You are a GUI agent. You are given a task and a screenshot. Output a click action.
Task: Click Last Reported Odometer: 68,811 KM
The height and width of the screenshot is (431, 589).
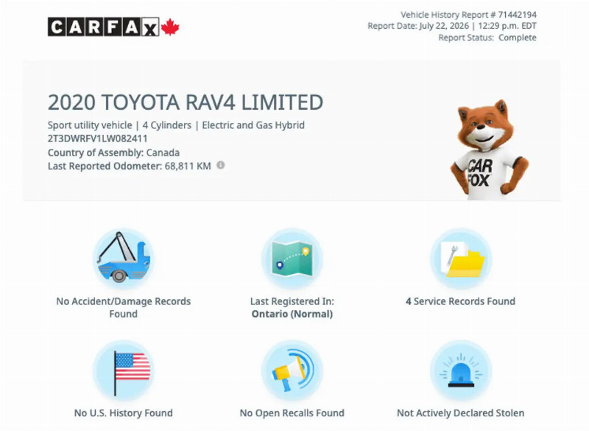(x=130, y=166)
